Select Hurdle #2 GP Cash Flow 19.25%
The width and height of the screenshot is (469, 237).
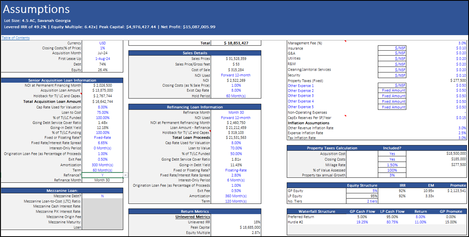coord(362,222)
